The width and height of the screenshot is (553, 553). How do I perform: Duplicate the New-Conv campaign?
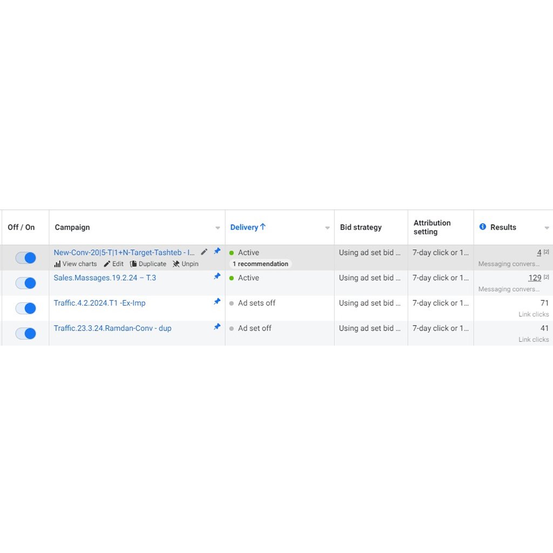pos(148,264)
